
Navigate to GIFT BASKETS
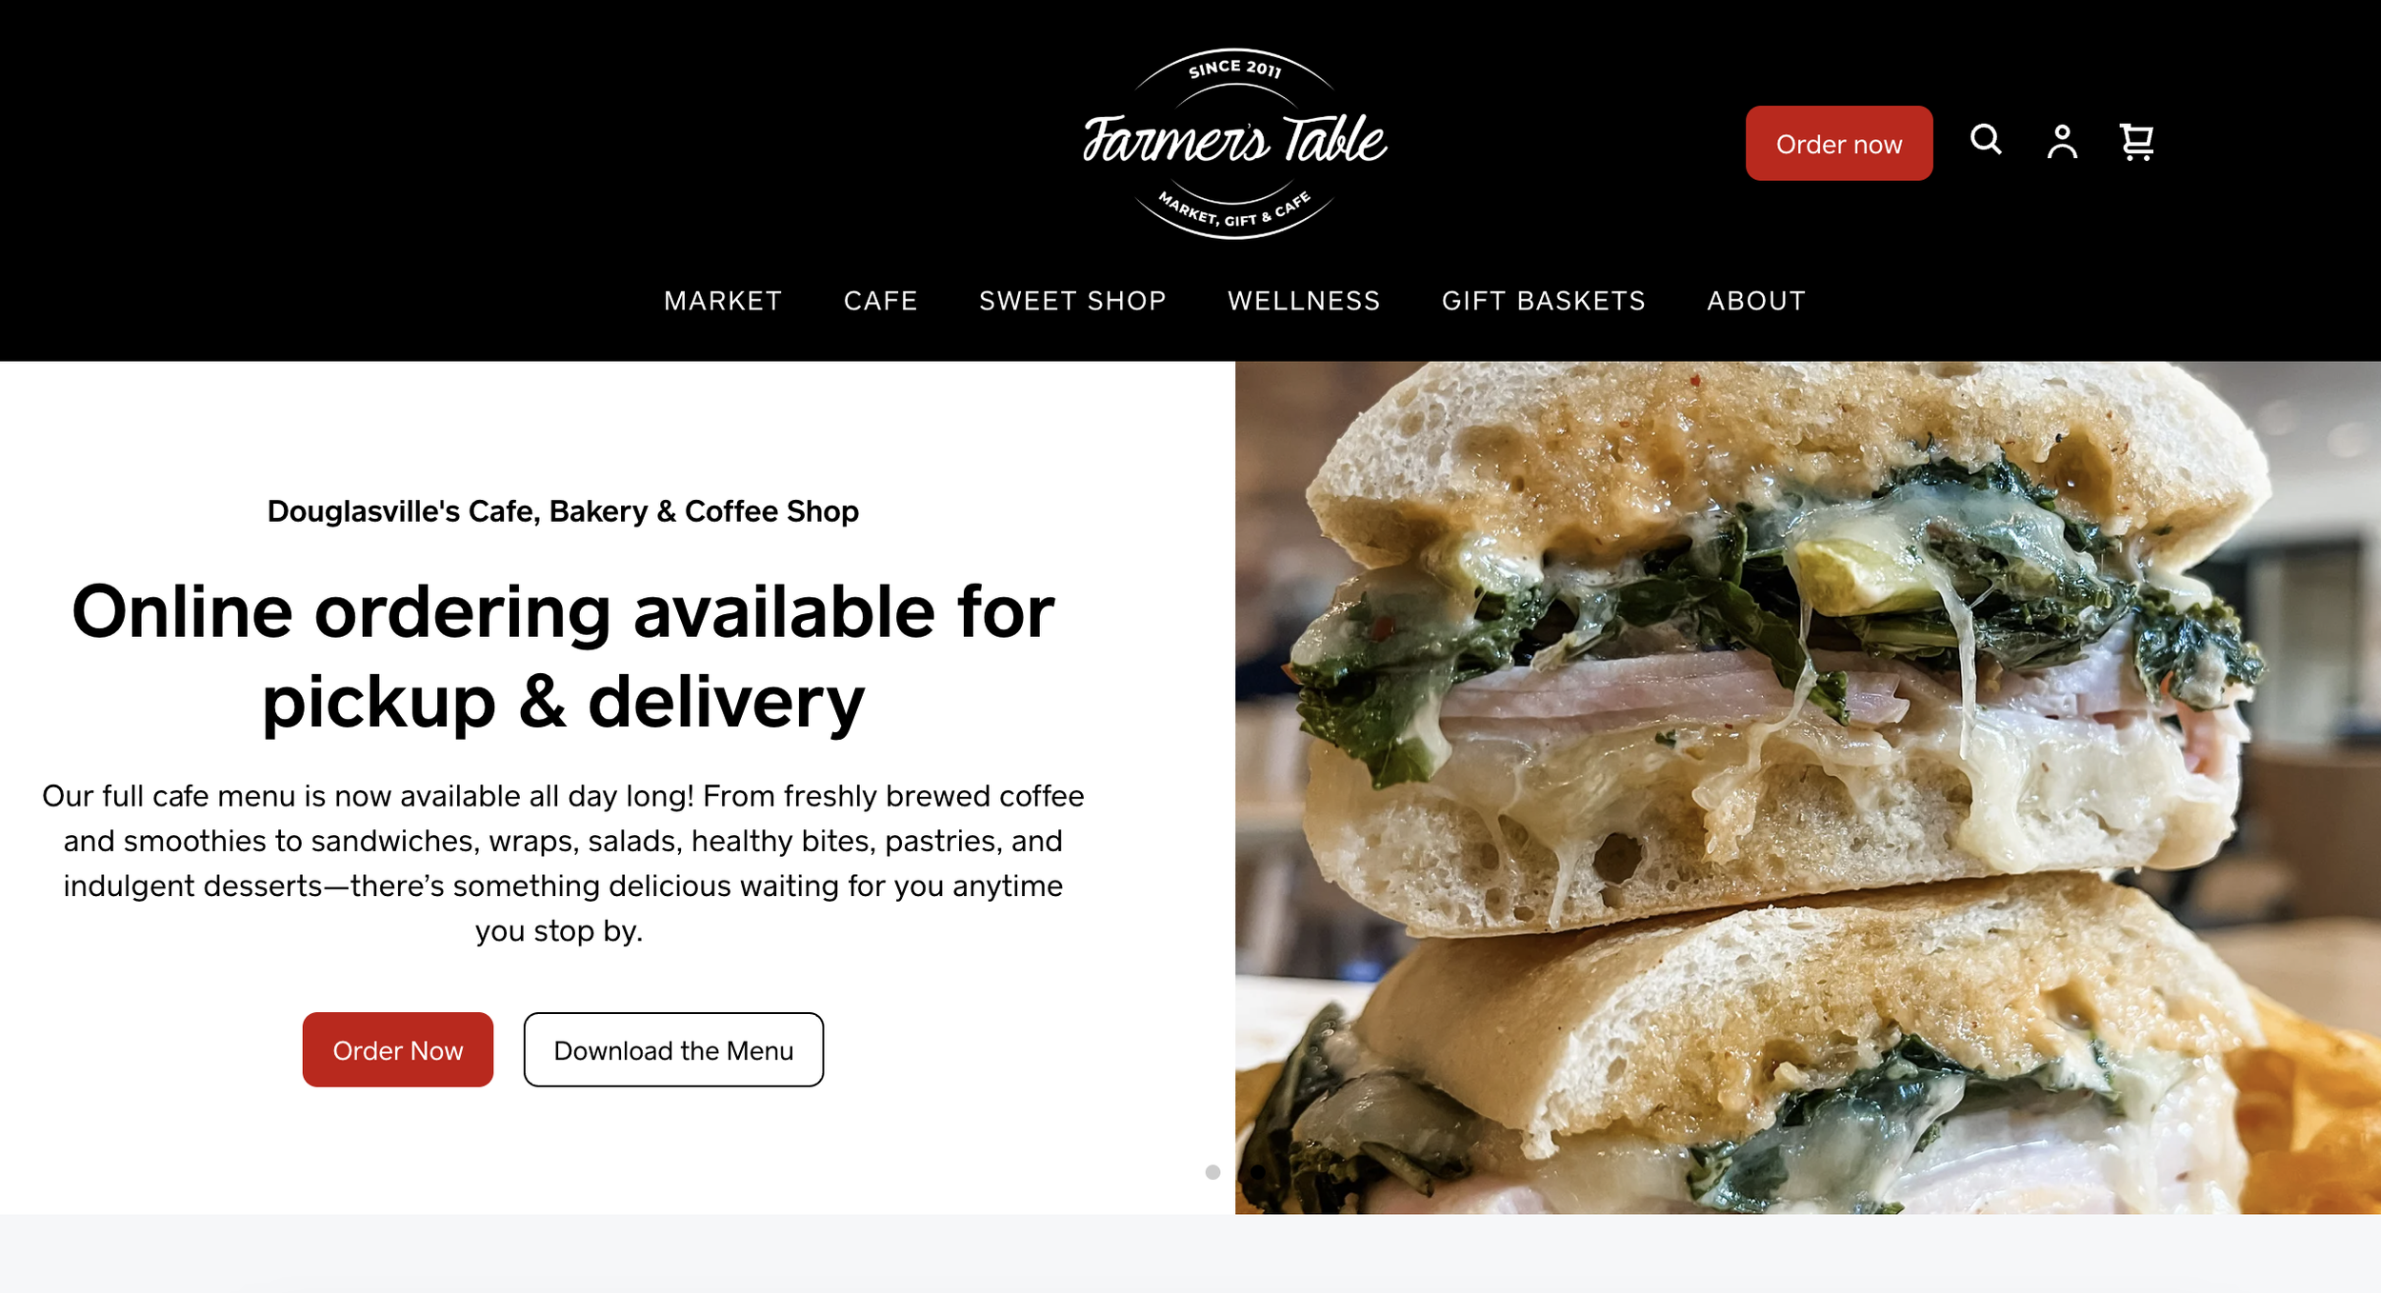click(x=1543, y=301)
